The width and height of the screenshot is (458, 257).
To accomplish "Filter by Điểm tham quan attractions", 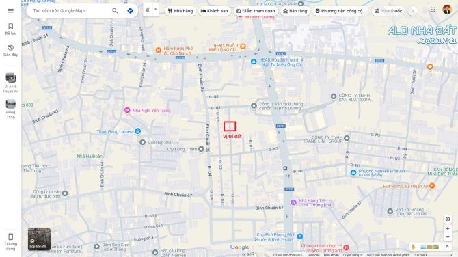I will tap(256, 11).
